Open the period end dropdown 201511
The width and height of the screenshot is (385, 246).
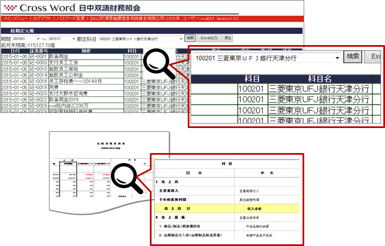click(x=62, y=39)
